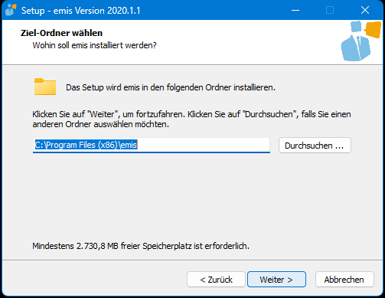
Task: Click 'Wohin soll emis installiert werden?' text
Action: [94, 45]
